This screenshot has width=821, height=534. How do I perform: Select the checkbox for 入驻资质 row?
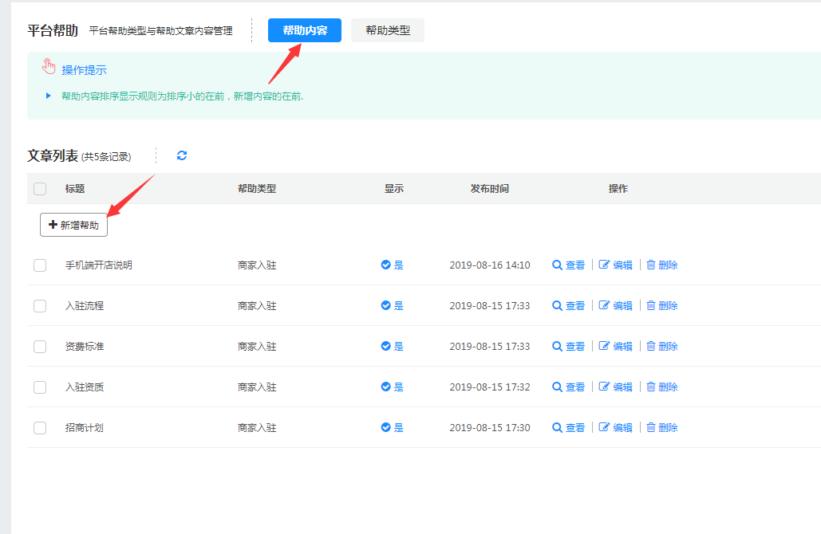[x=40, y=387]
